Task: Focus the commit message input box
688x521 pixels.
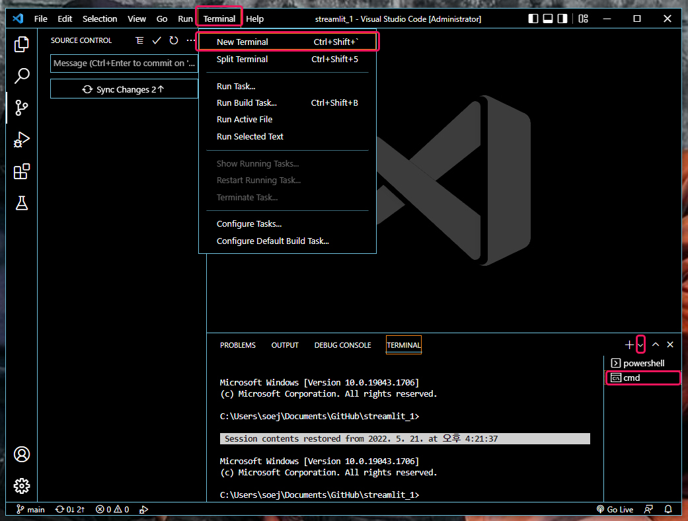Action: (x=124, y=63)
